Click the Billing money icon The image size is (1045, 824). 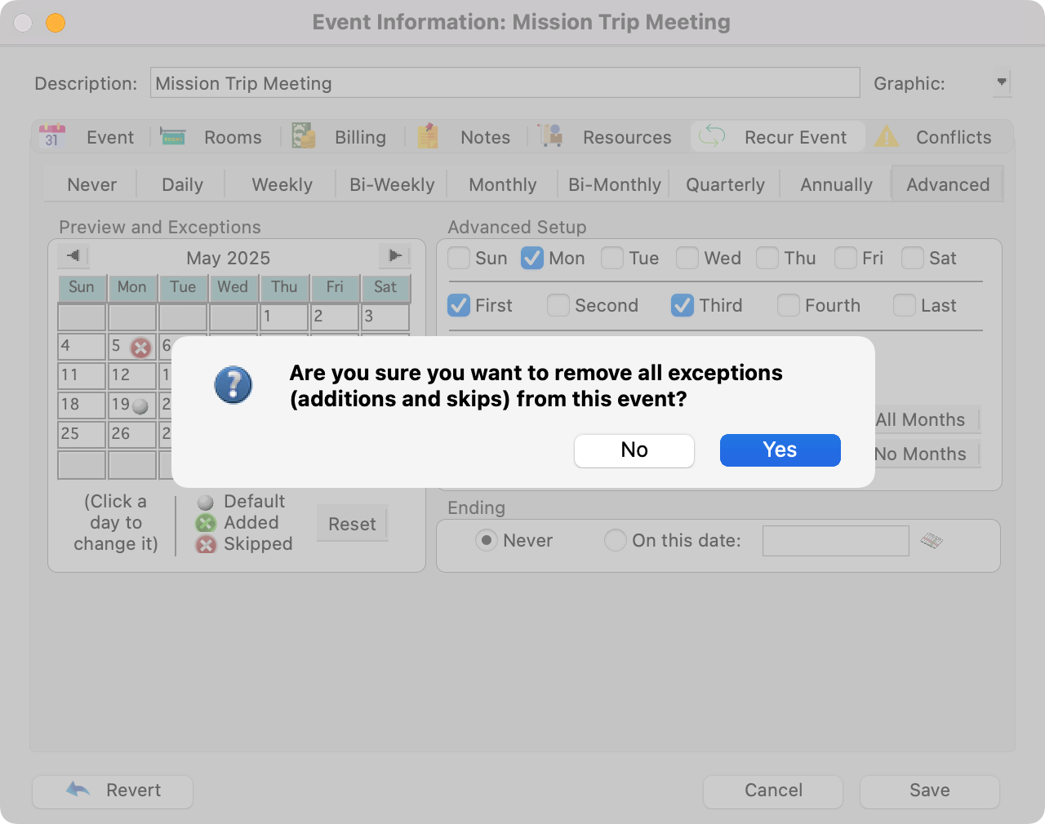tap(304, 136)
